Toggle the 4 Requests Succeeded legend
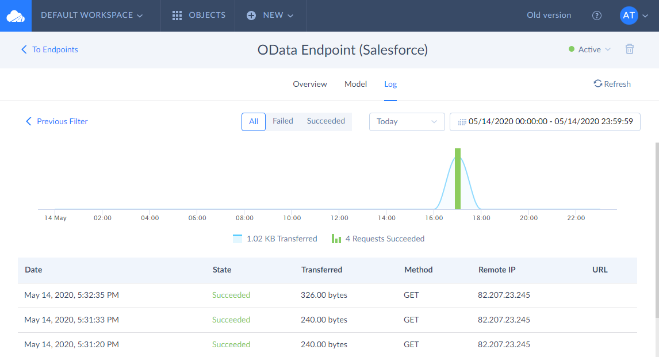The width and height of the screenshot is (659, 357). (378, 239)
